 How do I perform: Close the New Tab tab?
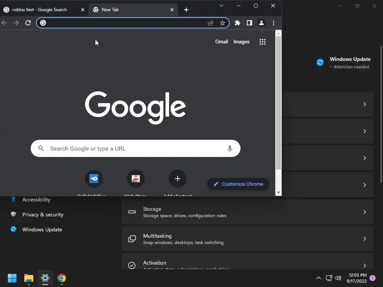[x=172, y=9]
